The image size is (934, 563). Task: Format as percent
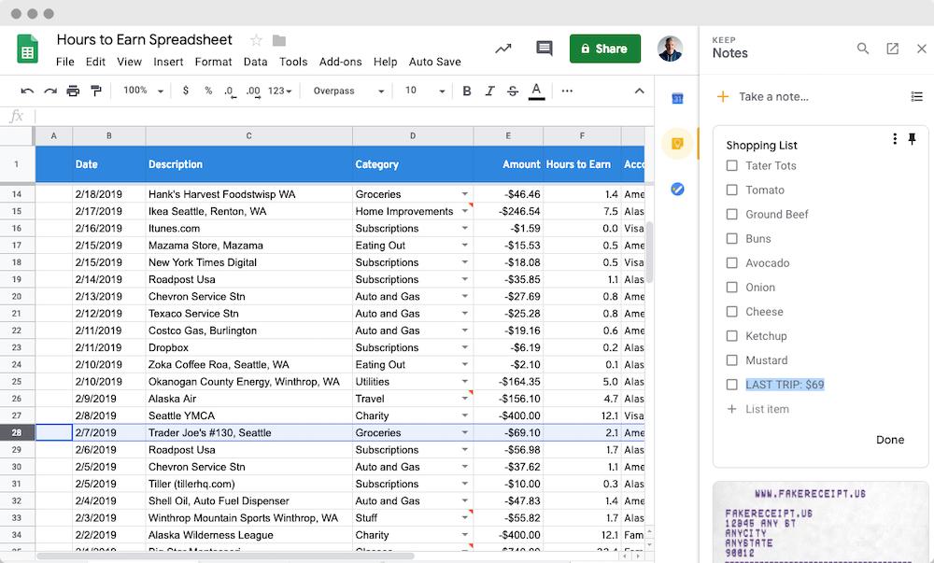208,91
